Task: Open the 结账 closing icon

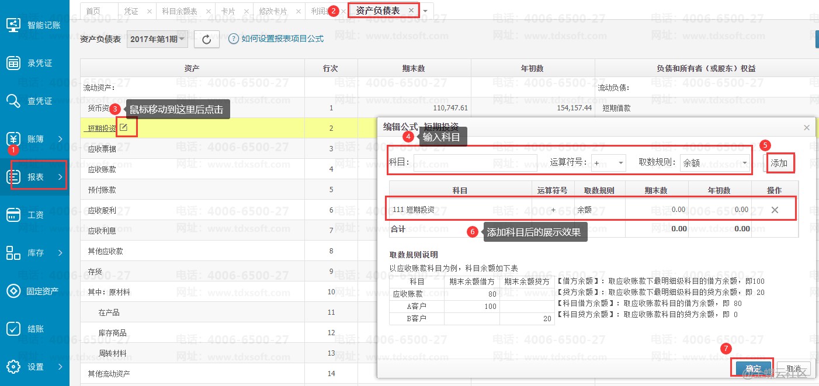Action: 13,329
